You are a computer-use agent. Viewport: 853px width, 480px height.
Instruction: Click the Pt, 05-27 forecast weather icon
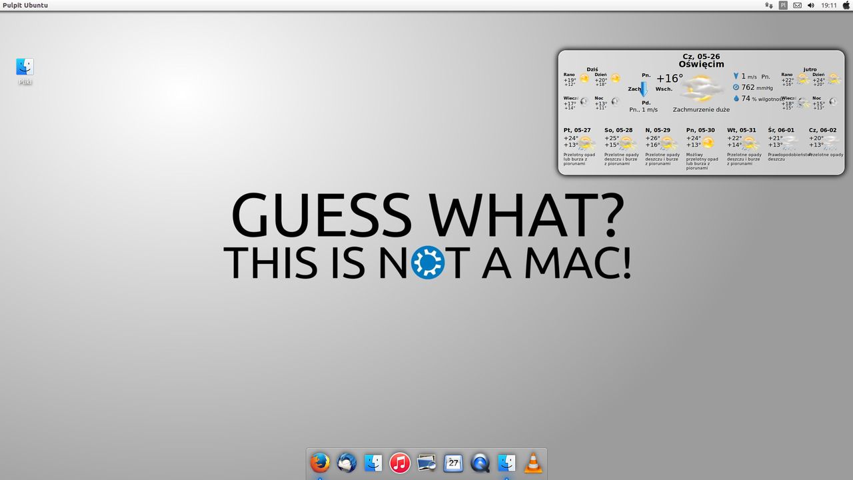pos(586,143)
